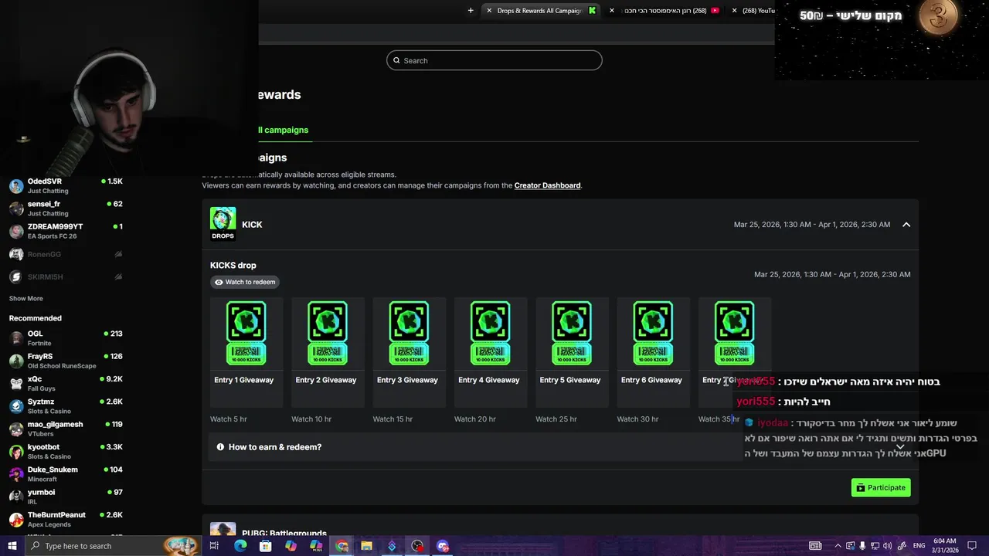Open Windows notification center
The image size is (989, 556).
point(972,546)
